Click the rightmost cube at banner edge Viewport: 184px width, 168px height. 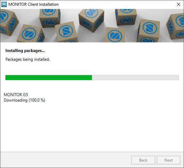click(176, 26)
